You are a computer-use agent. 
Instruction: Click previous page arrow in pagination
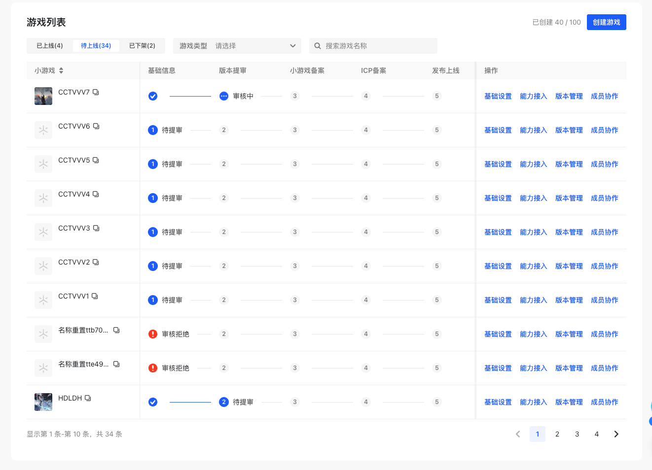point(518,434)
